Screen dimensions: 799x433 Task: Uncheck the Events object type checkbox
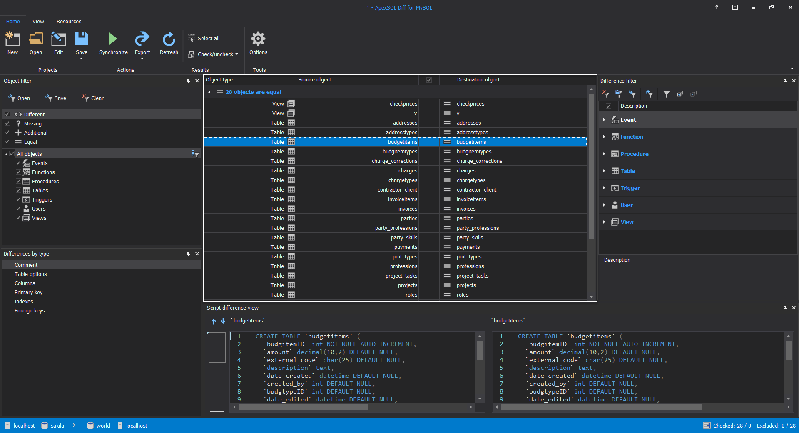coord(18,163)
